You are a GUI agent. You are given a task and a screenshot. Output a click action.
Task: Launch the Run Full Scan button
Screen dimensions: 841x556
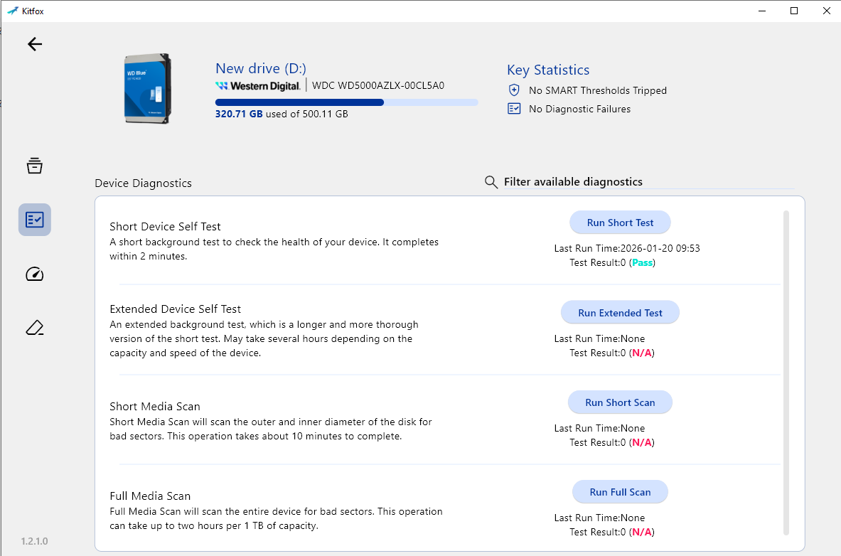(x=620, y=492)
